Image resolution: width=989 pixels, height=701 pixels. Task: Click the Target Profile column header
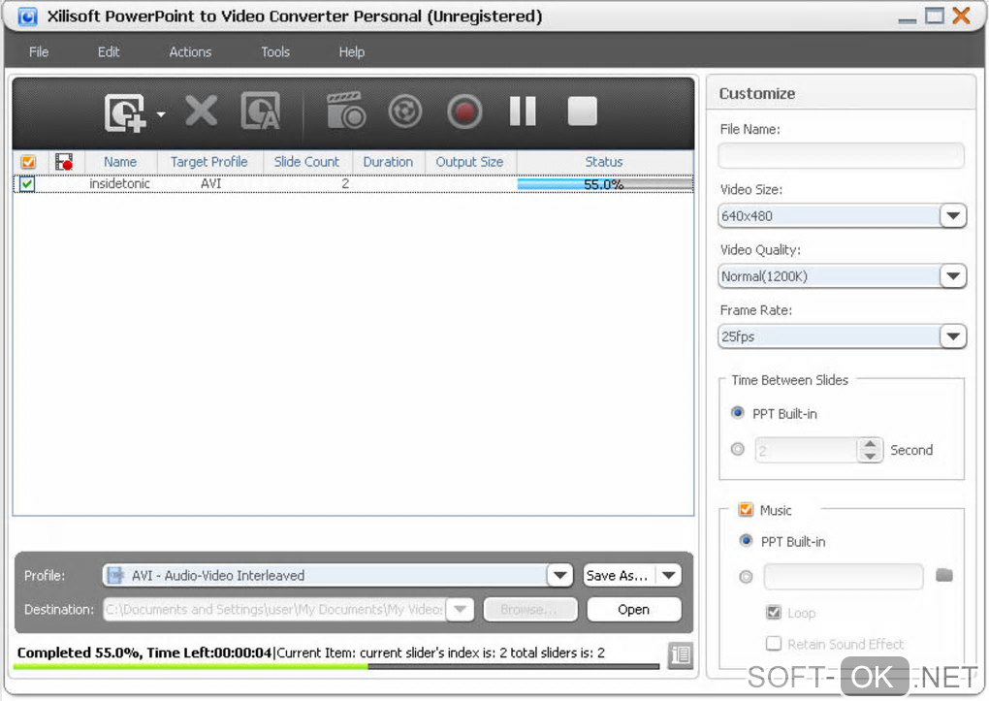pyautogui.click(x=209, y=162)
